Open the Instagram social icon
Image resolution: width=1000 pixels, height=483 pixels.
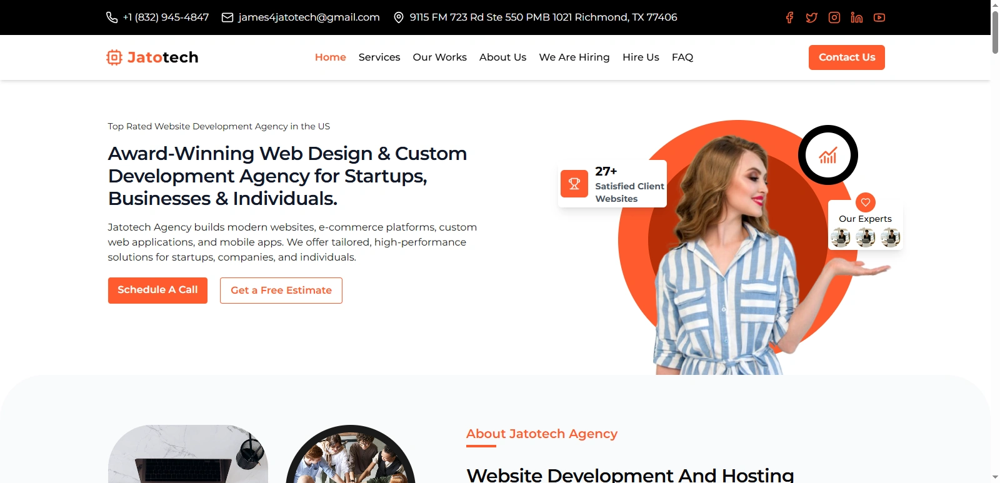834,17
